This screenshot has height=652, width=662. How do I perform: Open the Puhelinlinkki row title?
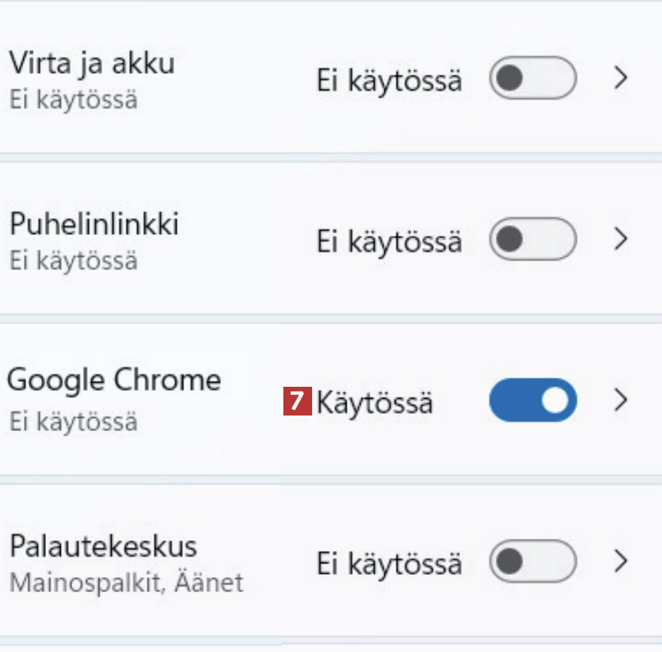coord(94,223)
